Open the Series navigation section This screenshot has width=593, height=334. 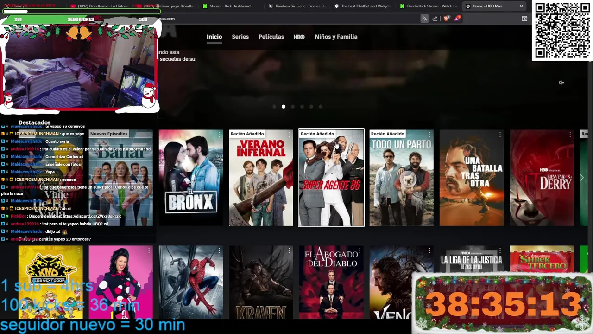pyautogui.click(x=240, y=37)
